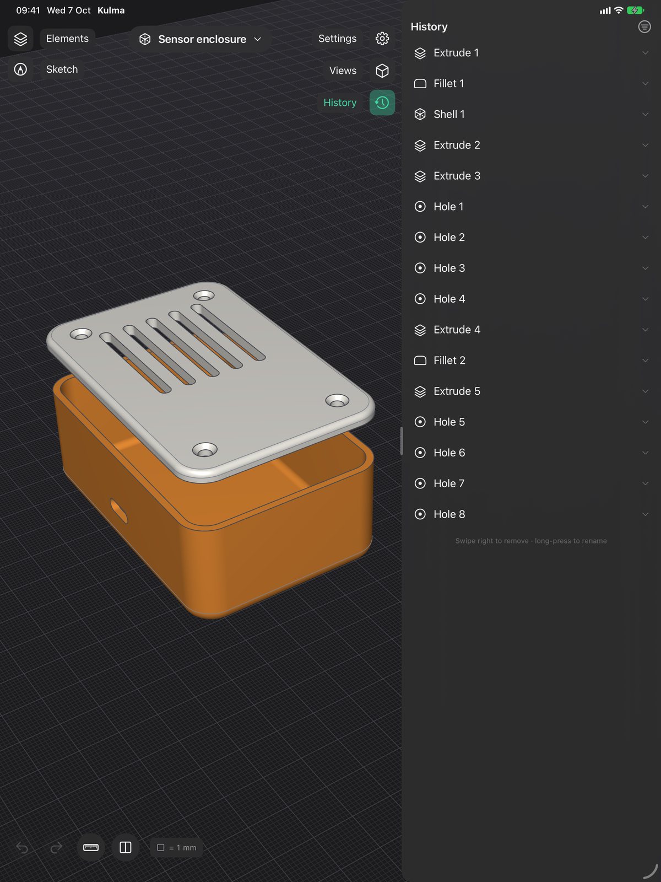The width and height of the screenshot is (661, 882).
Task: Select the Hole 2 history step
Action: 531,238
